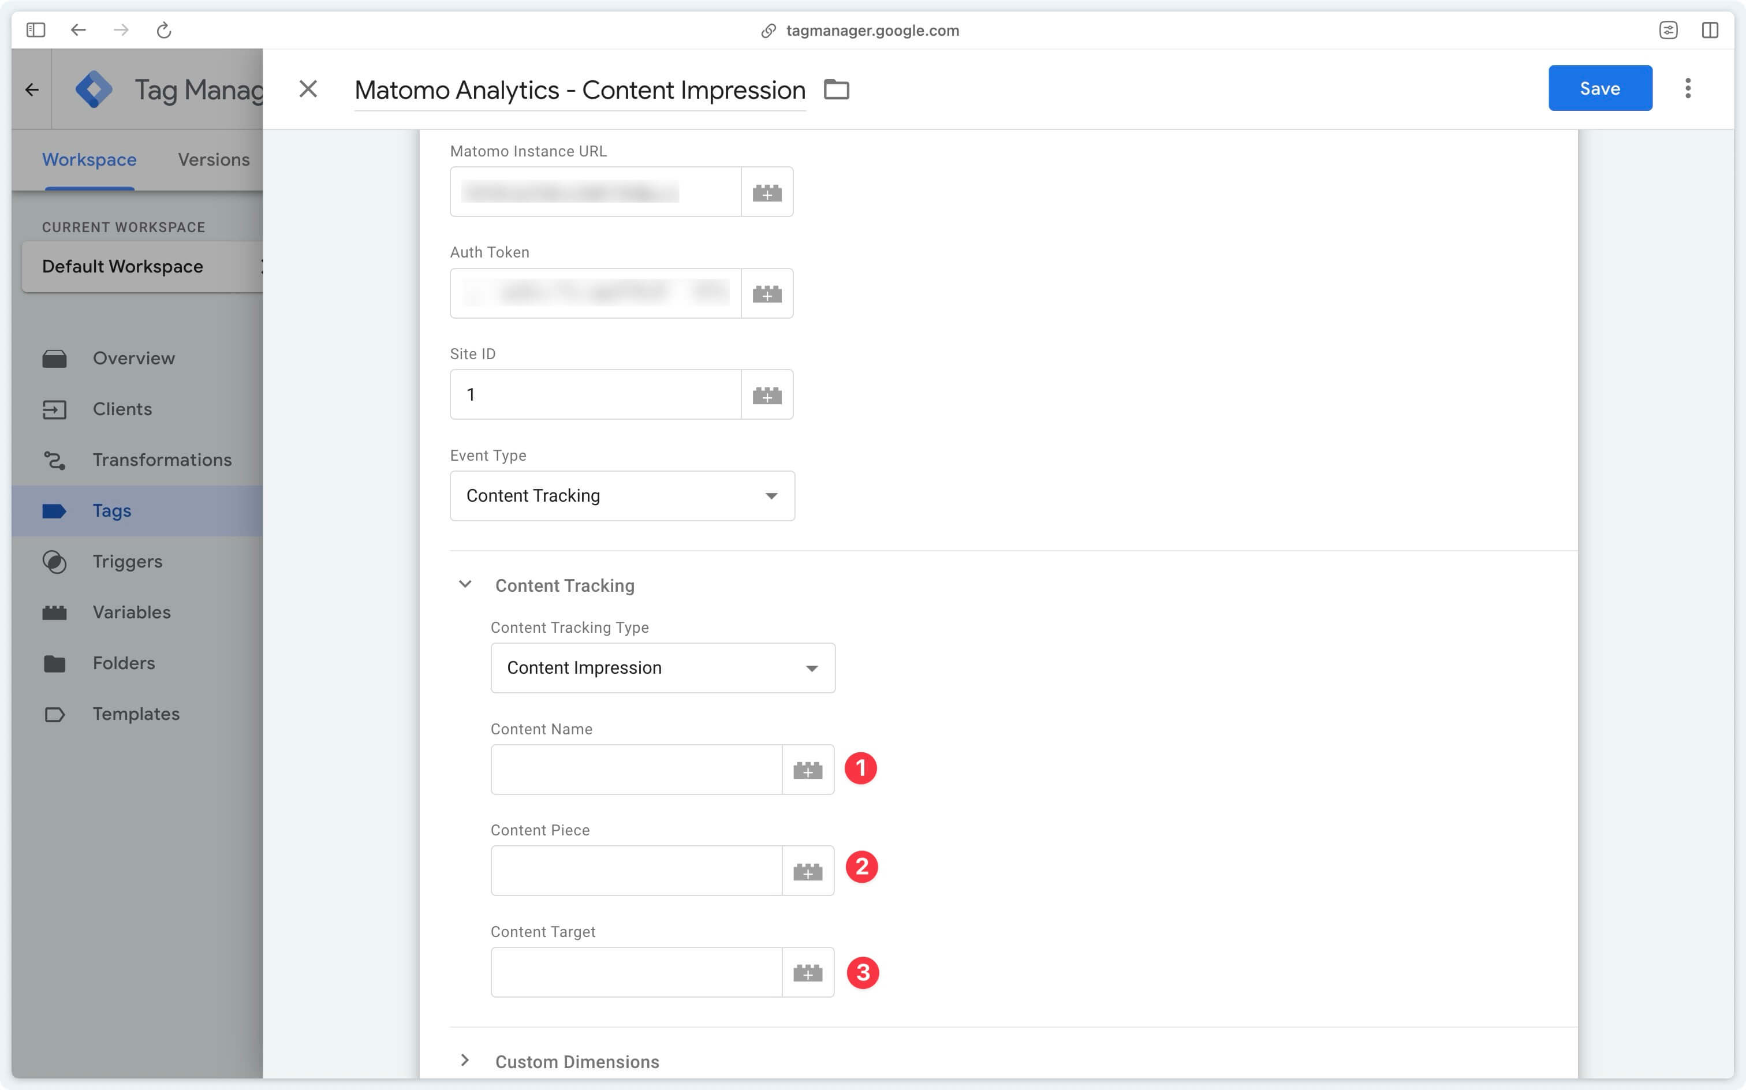Image resolution: width=1746 pixels, height=1090 pixels.
Task: Click the variable picker icon next to Content Piece
Action: [x=808, y=869]
